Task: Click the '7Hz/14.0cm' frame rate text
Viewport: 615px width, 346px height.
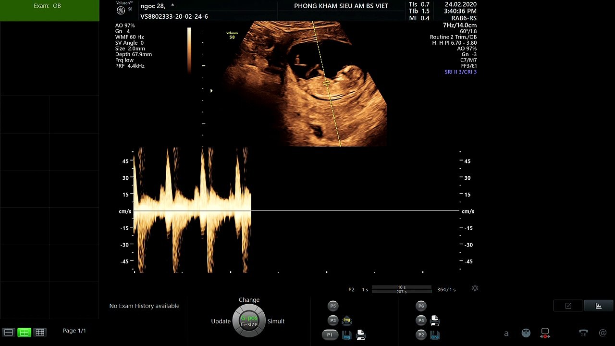Action: [x=460, y=25]
